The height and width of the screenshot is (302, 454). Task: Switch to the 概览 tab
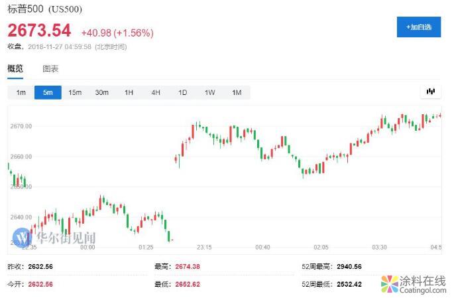15,69
